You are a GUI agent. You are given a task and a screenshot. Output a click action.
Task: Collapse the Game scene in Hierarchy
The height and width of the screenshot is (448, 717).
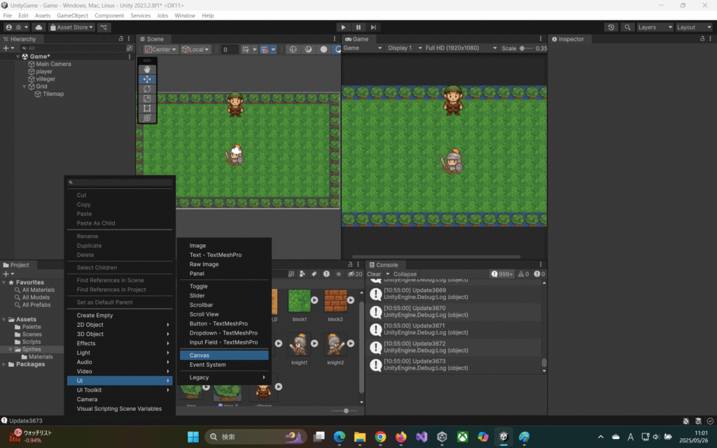(x=18, y=57)
